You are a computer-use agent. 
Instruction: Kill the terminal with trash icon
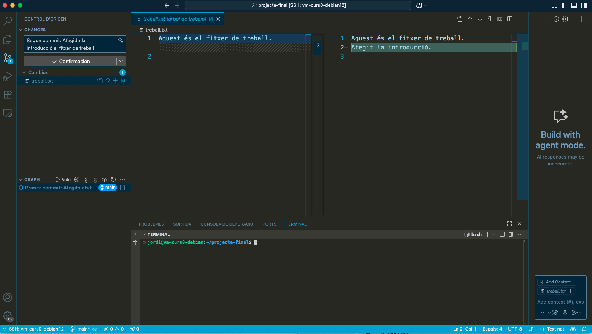tap(511, 234)
